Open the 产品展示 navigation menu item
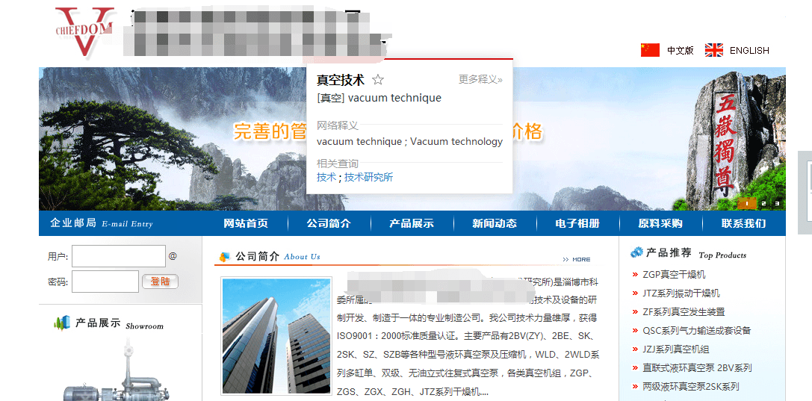812x401 pixels. coord(412,223)
